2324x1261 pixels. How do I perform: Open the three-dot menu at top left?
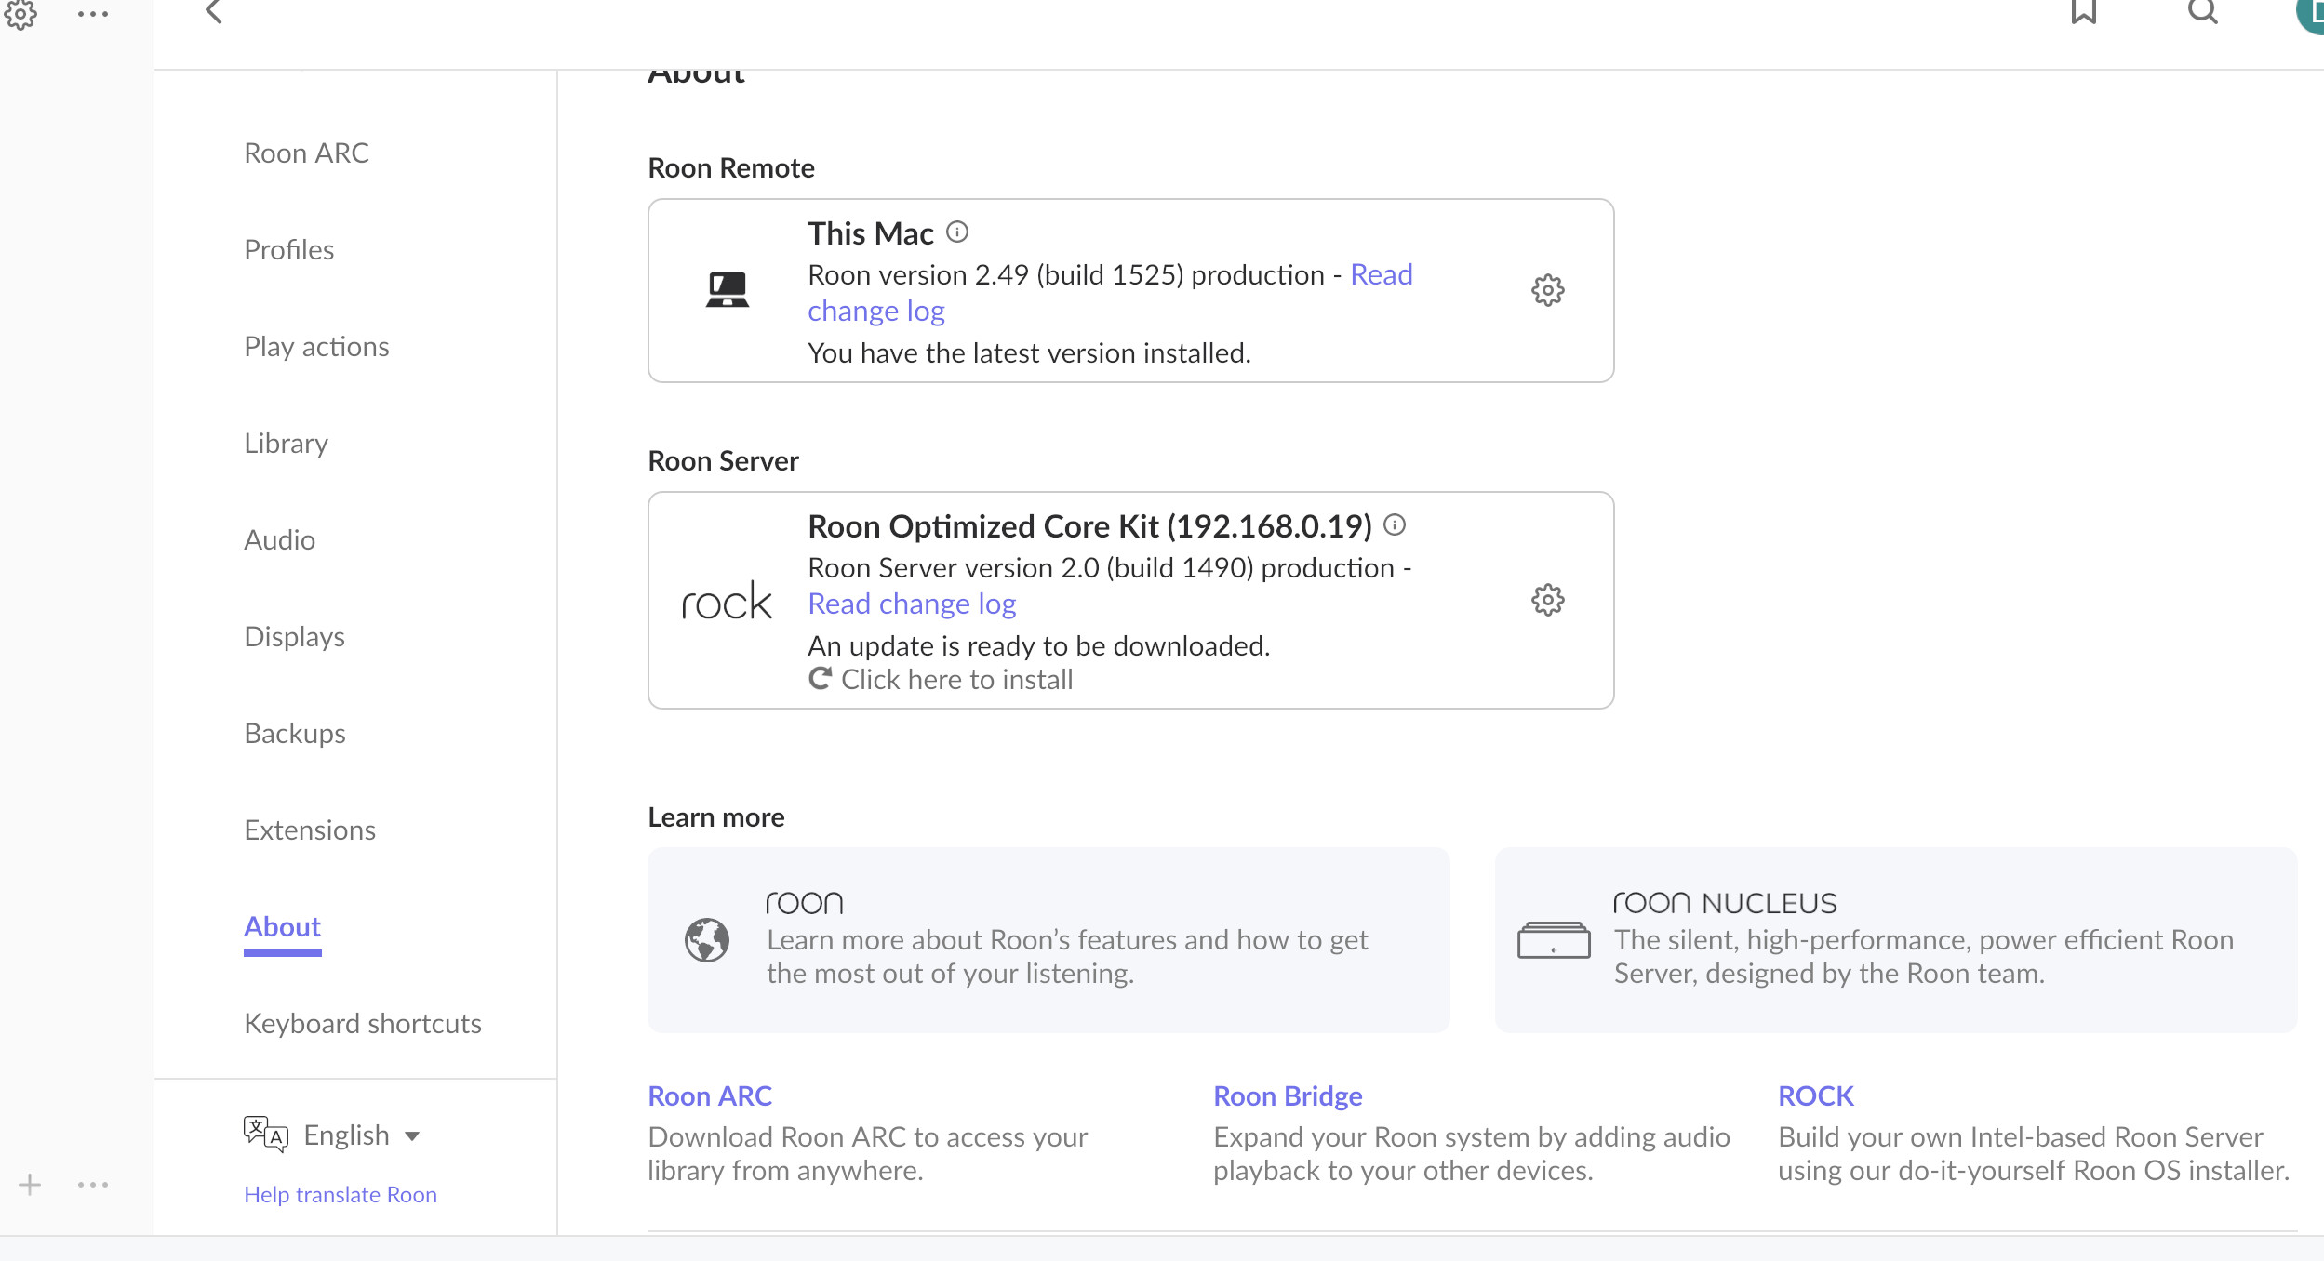93,14
